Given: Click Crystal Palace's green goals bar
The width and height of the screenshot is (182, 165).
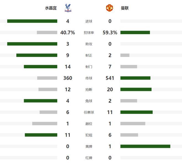Looking at the screenshot, I should [32, 21].
